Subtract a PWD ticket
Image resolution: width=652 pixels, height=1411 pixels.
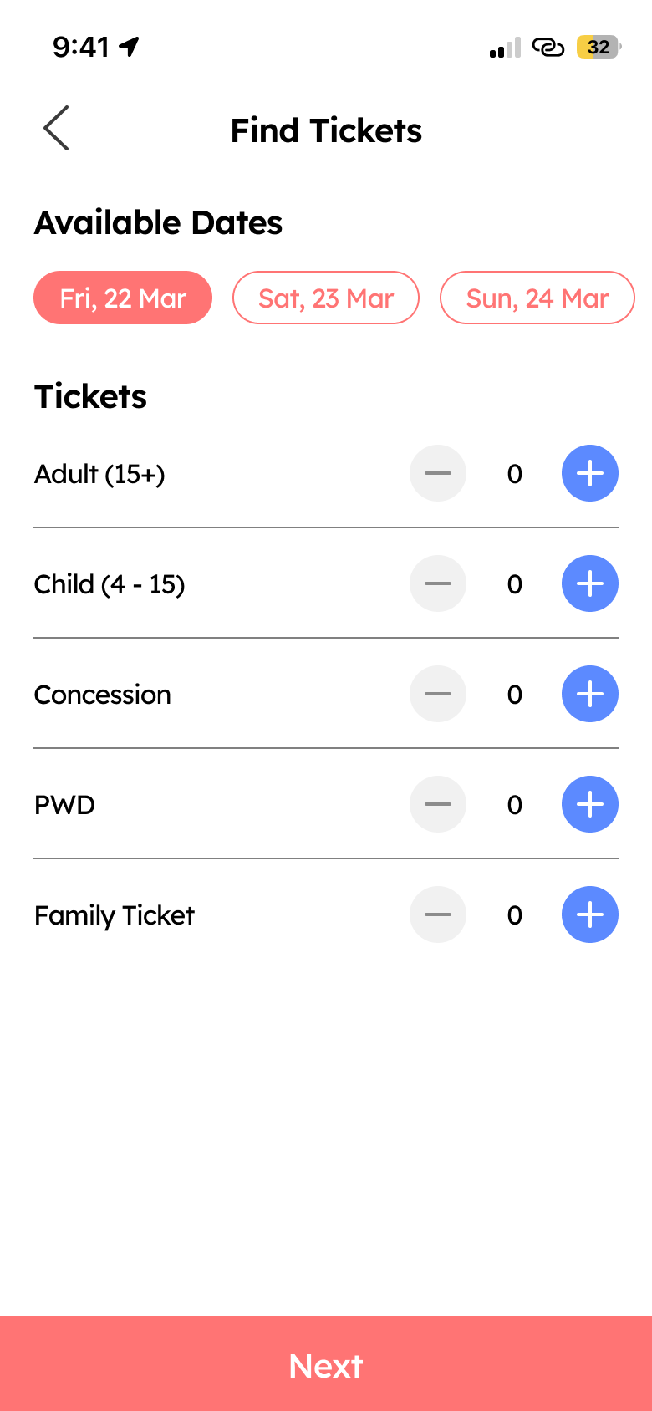point(437,804)
